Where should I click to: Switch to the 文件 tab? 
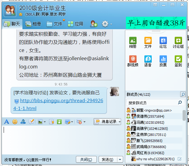coord(54,24)
